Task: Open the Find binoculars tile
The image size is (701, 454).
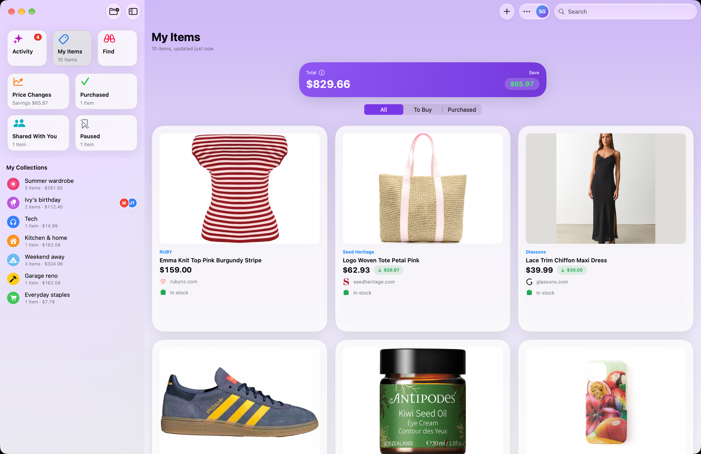Action: [x=117, y=48]
